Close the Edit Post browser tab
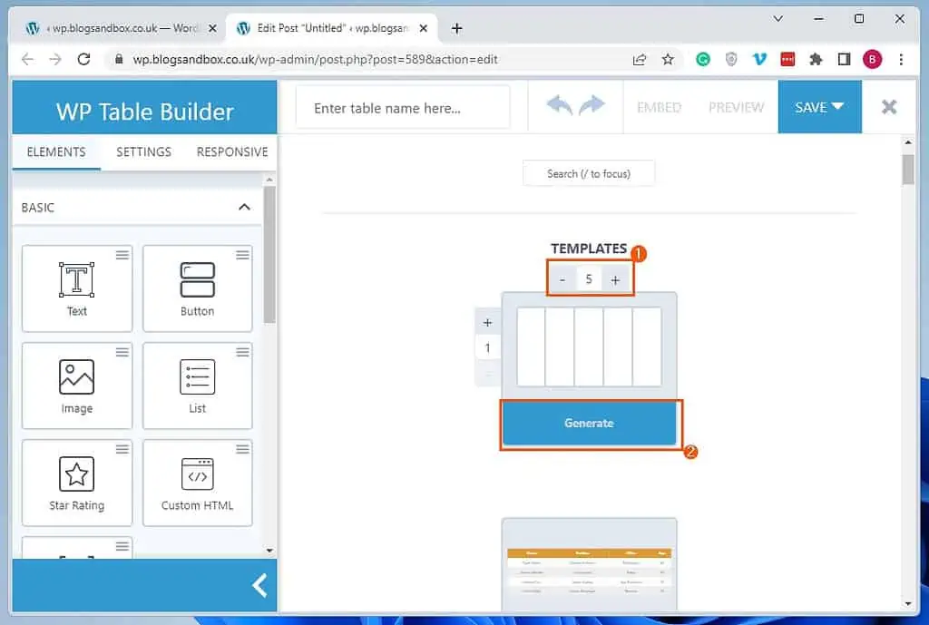This screenshot has height=625, width=929. [x=423, y=28]
